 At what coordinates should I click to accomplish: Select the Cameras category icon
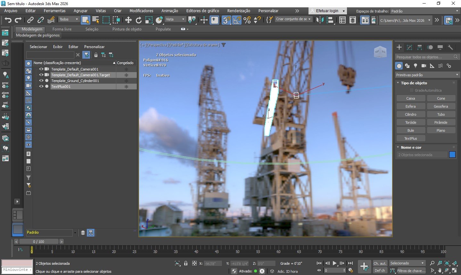tap(424, 66)
